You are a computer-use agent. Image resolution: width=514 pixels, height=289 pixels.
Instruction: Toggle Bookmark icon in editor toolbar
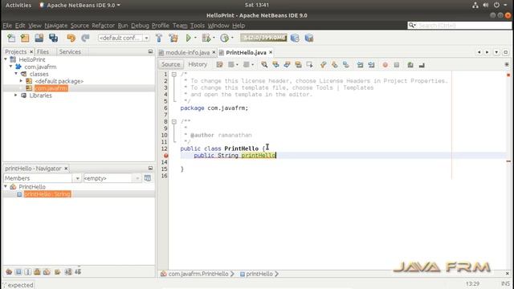(346, 65)
